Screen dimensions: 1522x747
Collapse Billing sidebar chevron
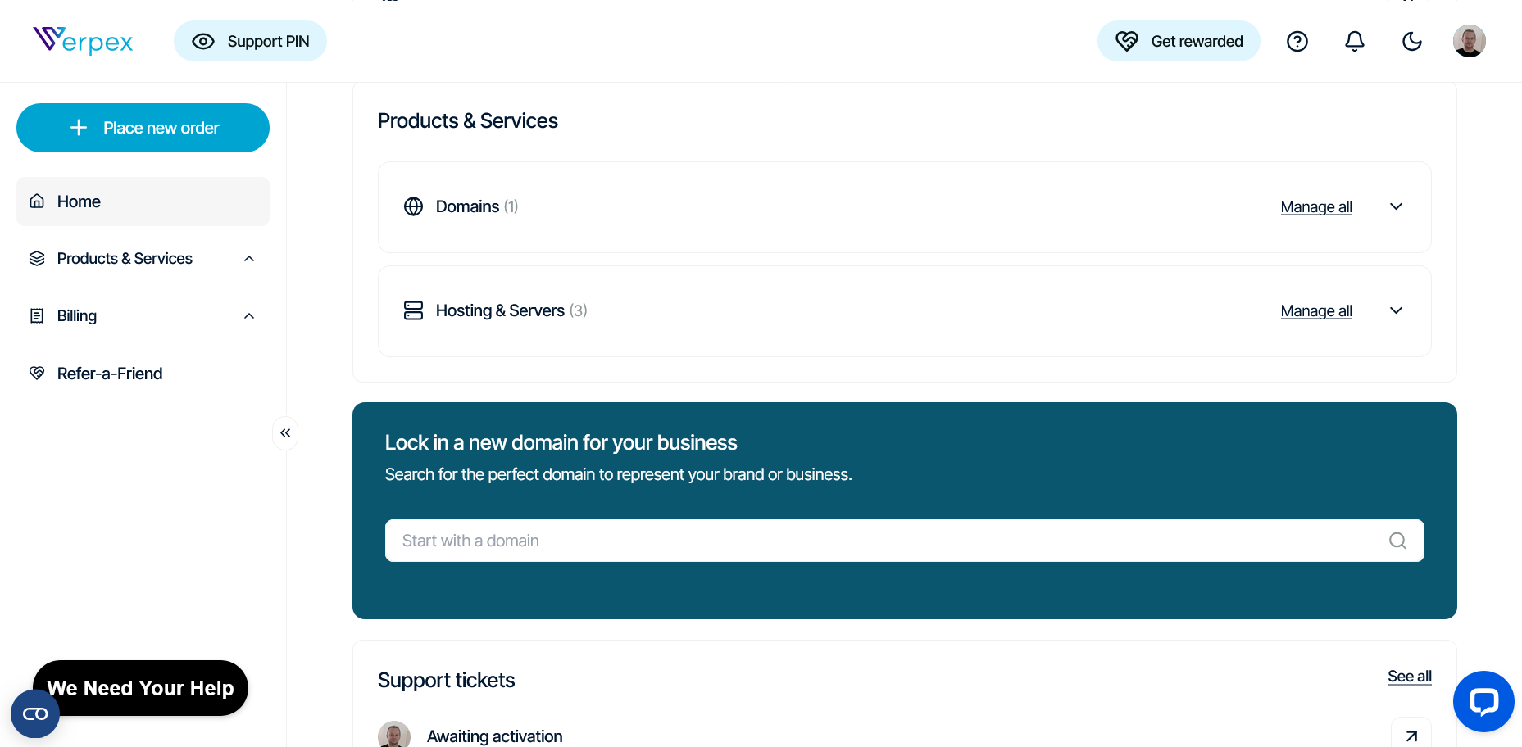pyautogui.click(x=249, y=316)
